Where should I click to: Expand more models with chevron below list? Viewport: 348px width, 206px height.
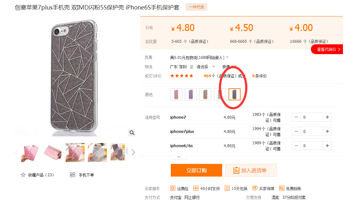(179, 157)
